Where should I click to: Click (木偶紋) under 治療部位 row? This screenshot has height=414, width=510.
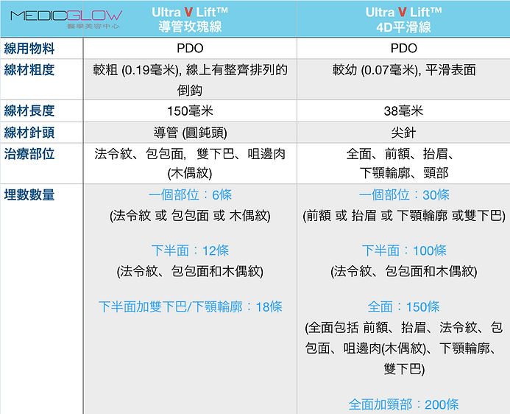pyautogui.click(x=190, y=173)
